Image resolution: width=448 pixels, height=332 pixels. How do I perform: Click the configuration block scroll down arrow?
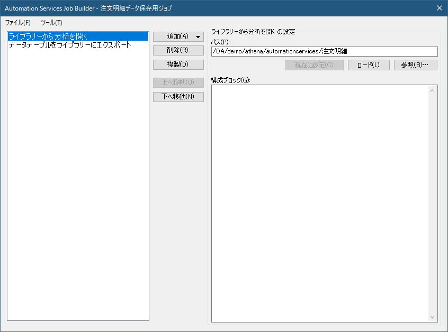pos(432,317)
